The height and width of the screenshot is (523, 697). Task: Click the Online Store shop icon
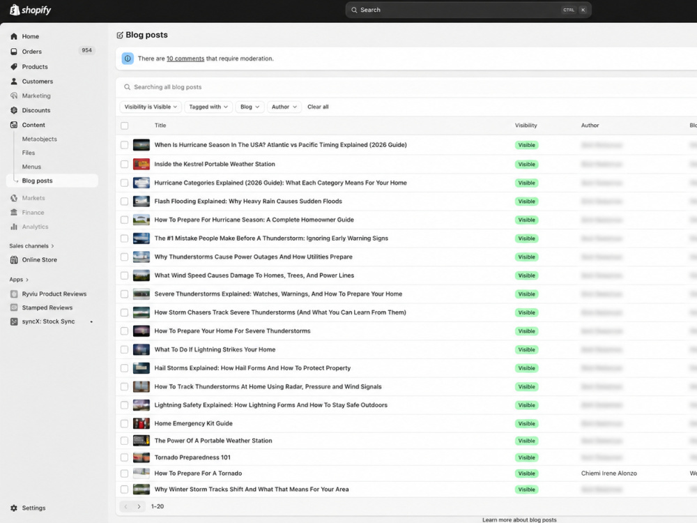(14, 259)
